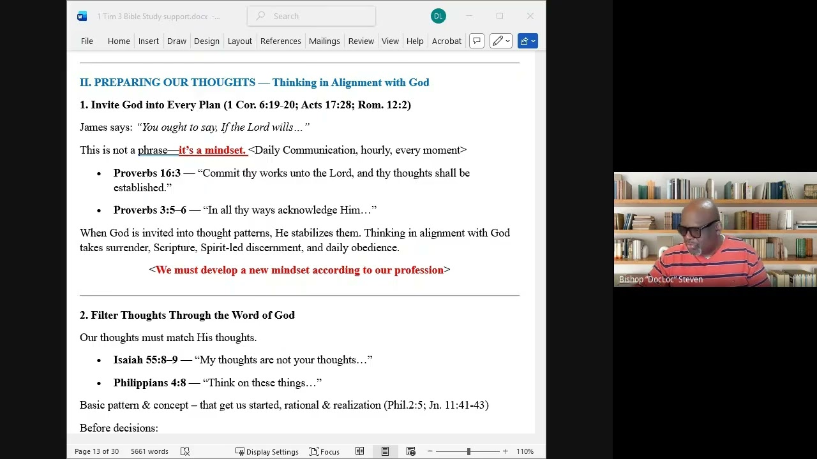Switch to the Acrobat ribbon tab

447,41
